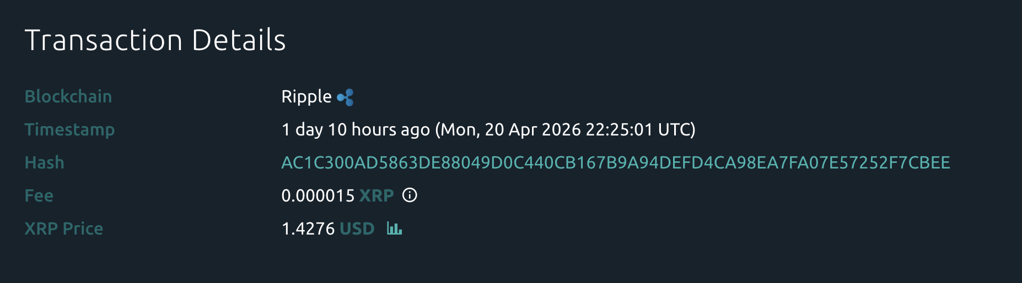
Task: Click the XRP currency link in Fee row
Action: (x=376, y=196)
